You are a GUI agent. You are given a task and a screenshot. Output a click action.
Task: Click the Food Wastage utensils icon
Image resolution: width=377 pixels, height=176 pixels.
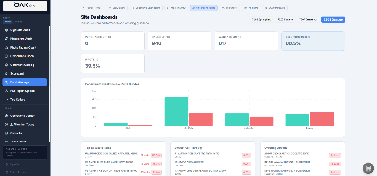(7, 82)
